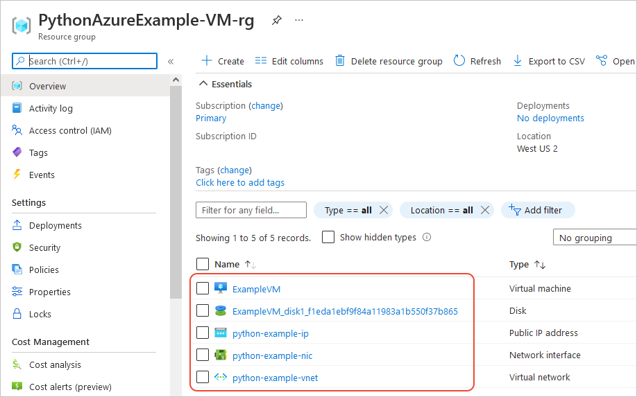Click the Filter for any field input
The width and height of the screenshot is (637, 397).
point(251,210)
